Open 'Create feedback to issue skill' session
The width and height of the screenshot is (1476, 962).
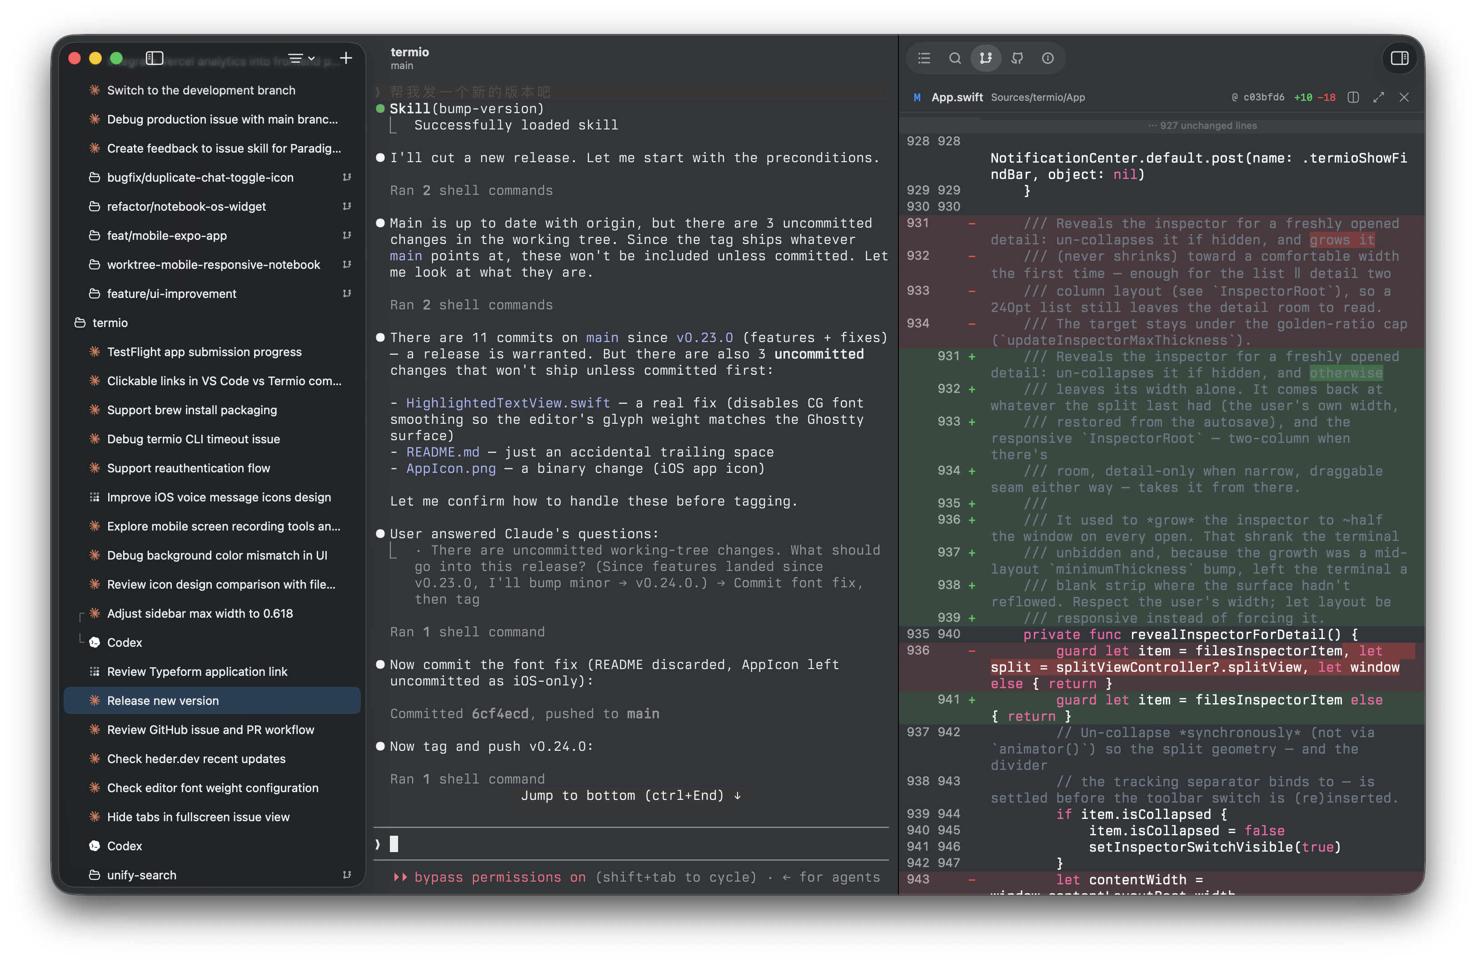point(212,148)
